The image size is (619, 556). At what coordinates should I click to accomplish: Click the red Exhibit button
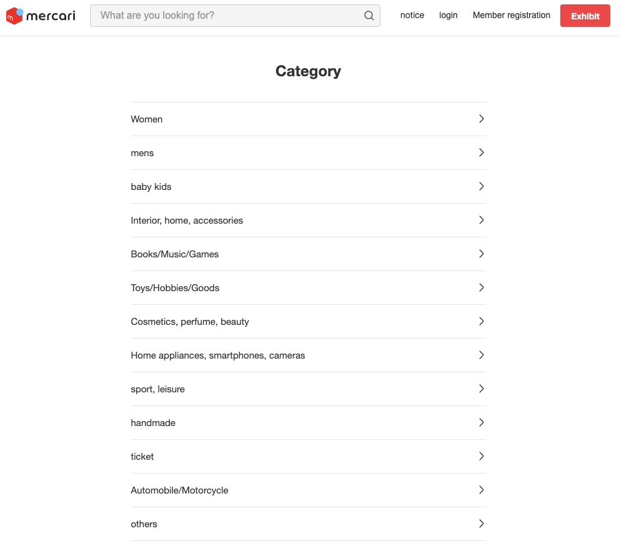585,16
